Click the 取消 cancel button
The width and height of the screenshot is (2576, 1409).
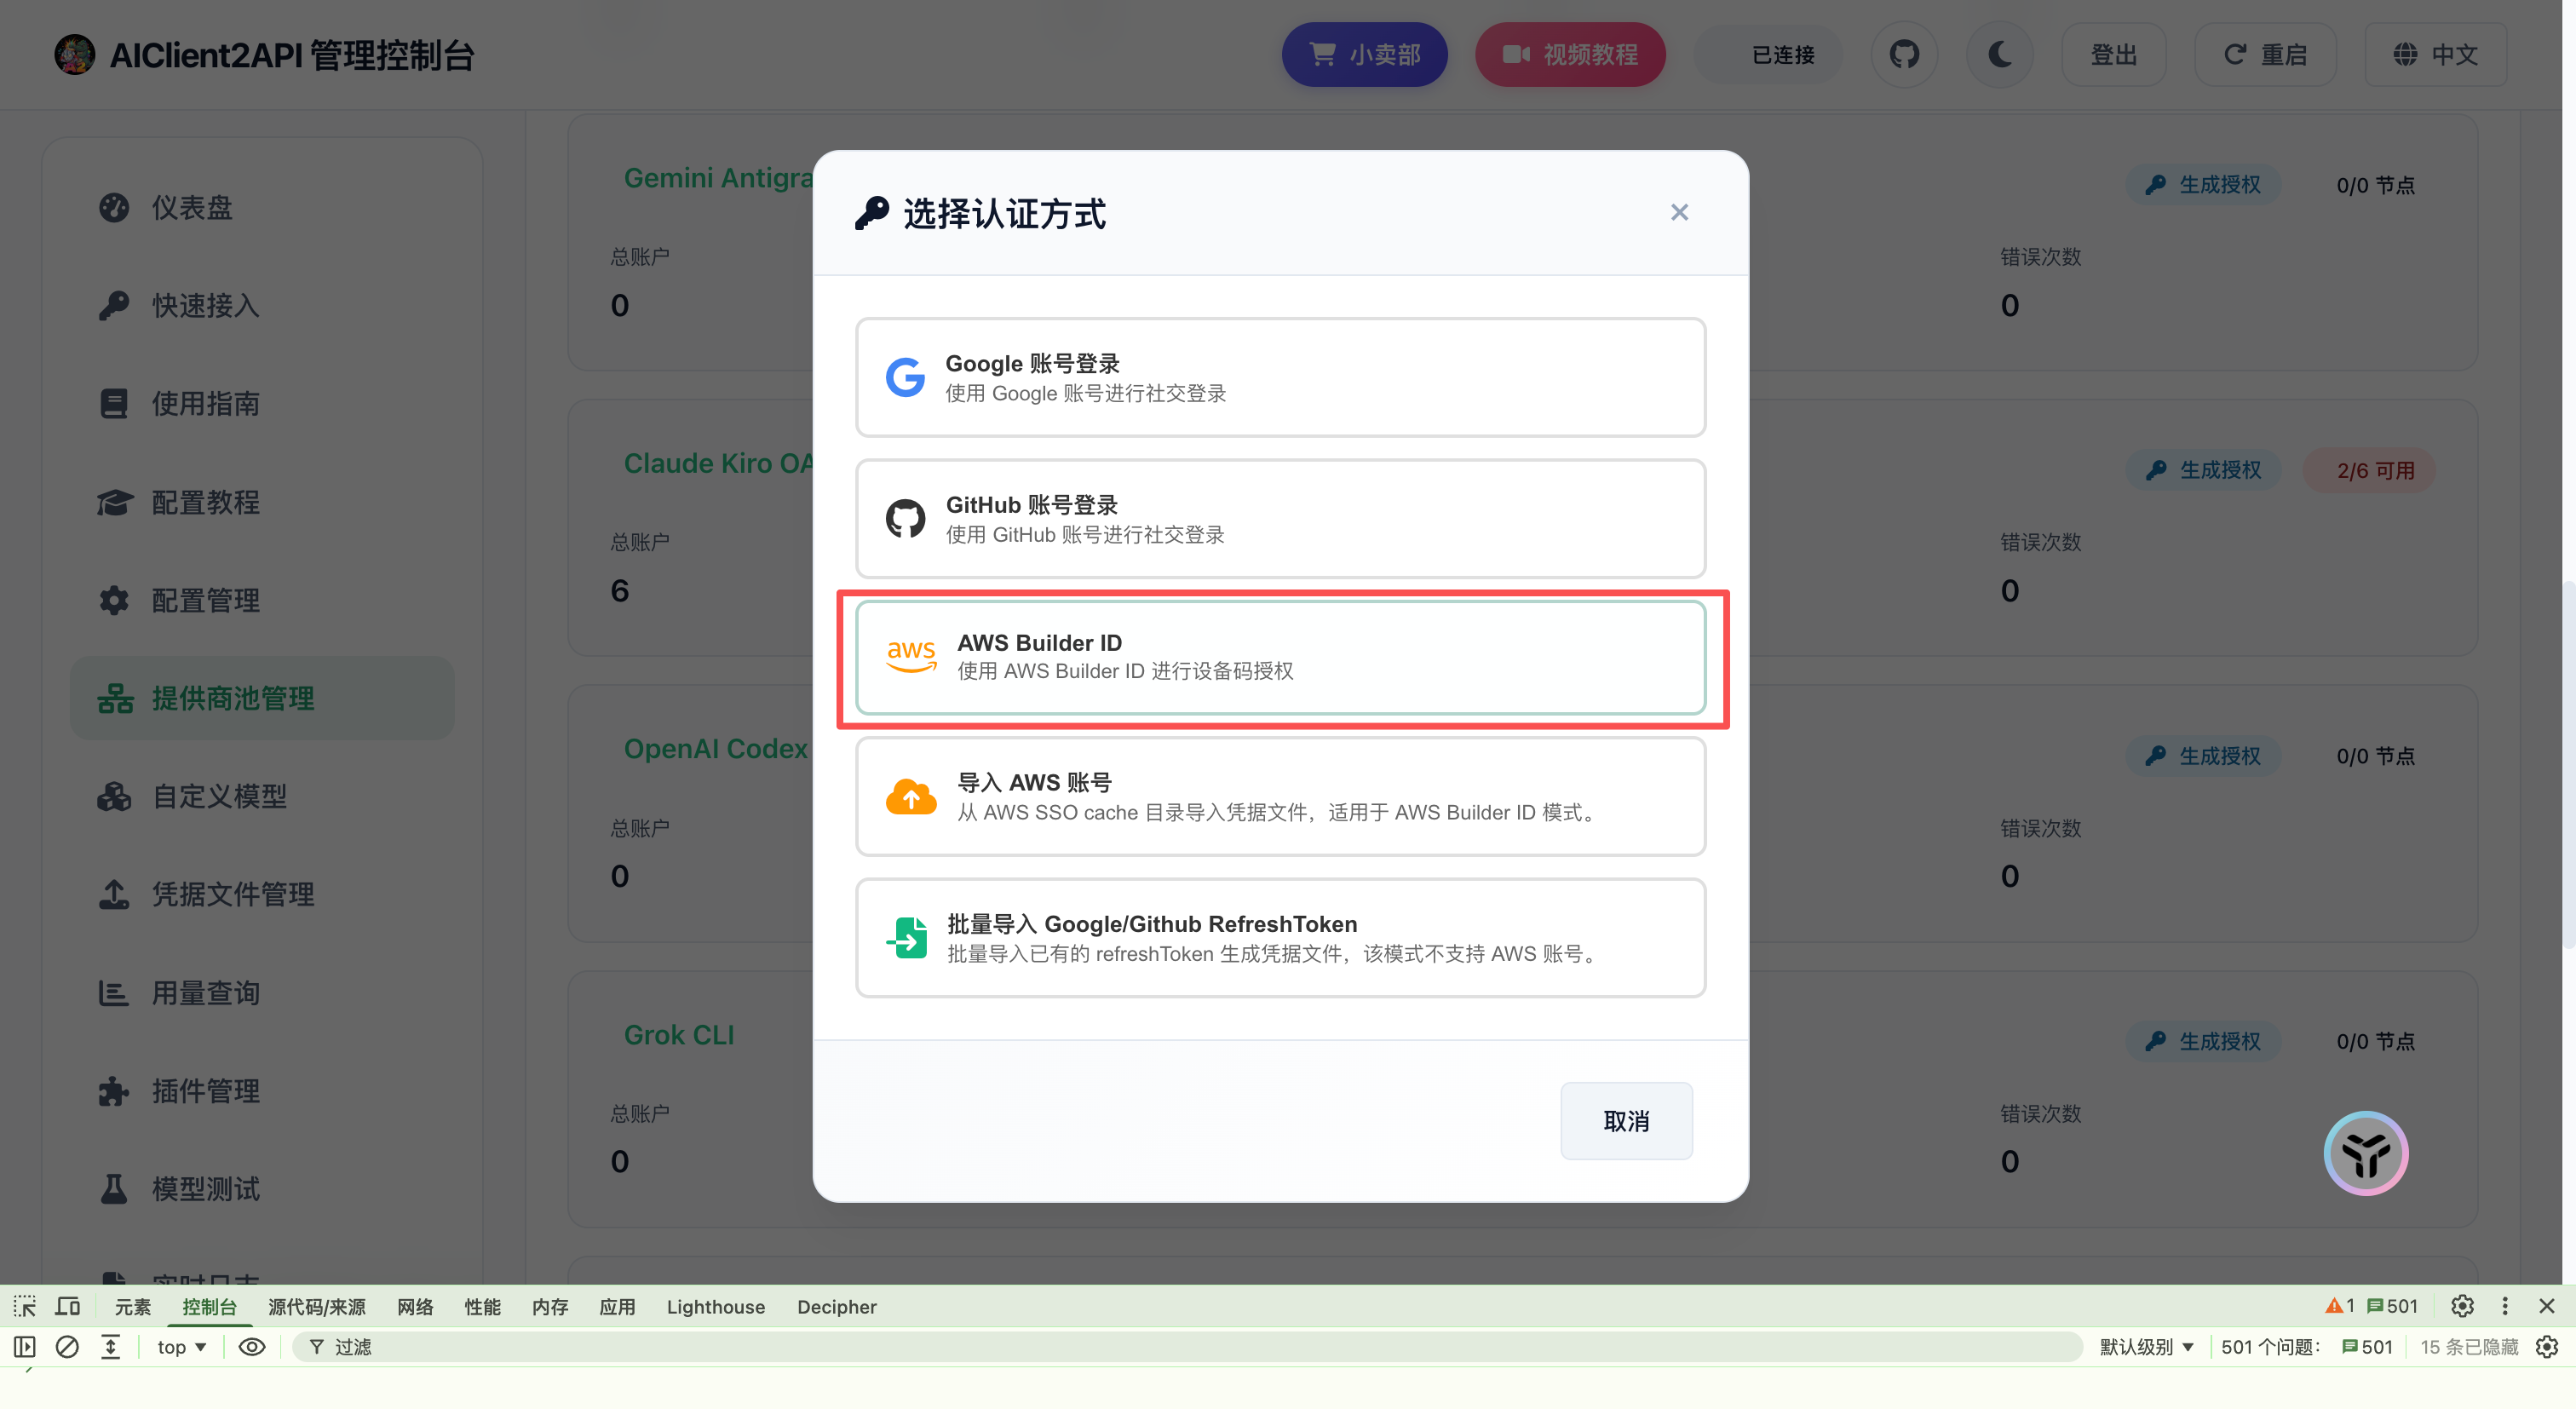[1626, 1120]
